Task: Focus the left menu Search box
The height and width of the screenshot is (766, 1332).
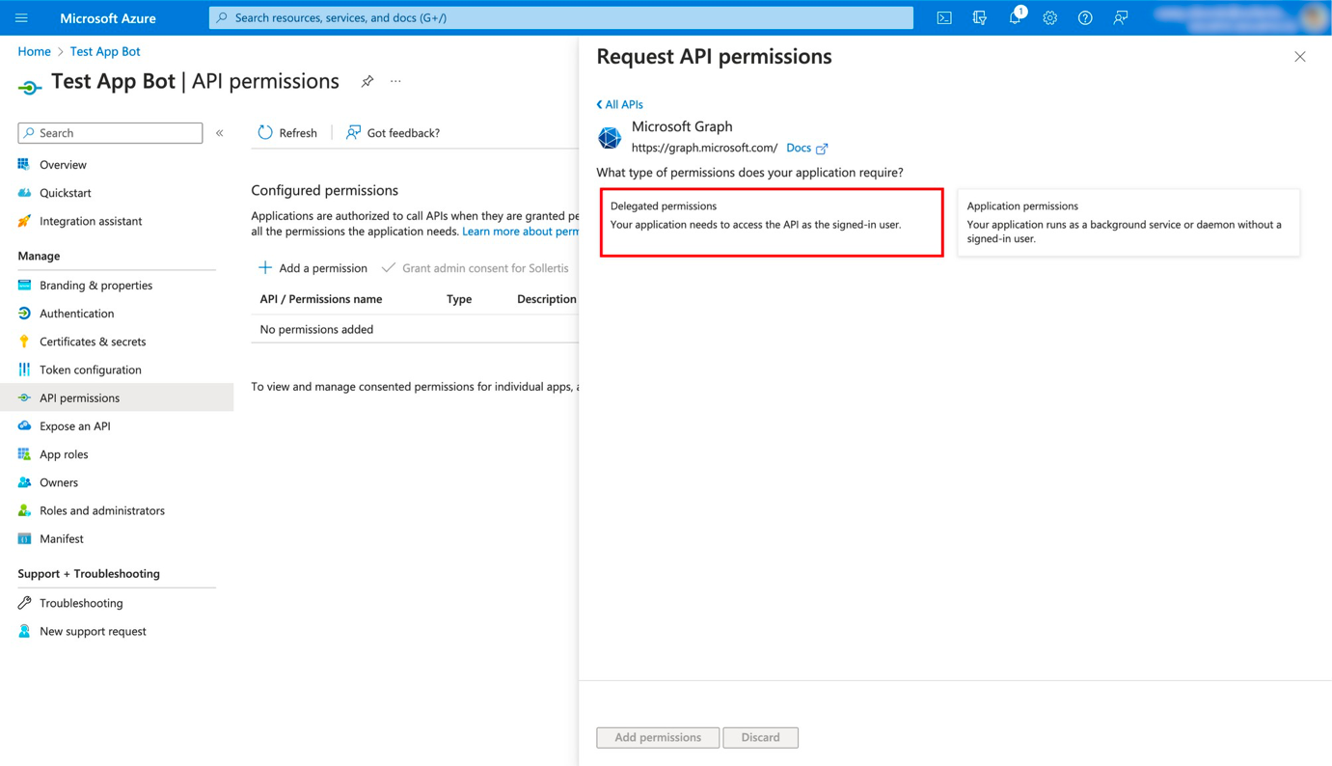Action: 110,133
